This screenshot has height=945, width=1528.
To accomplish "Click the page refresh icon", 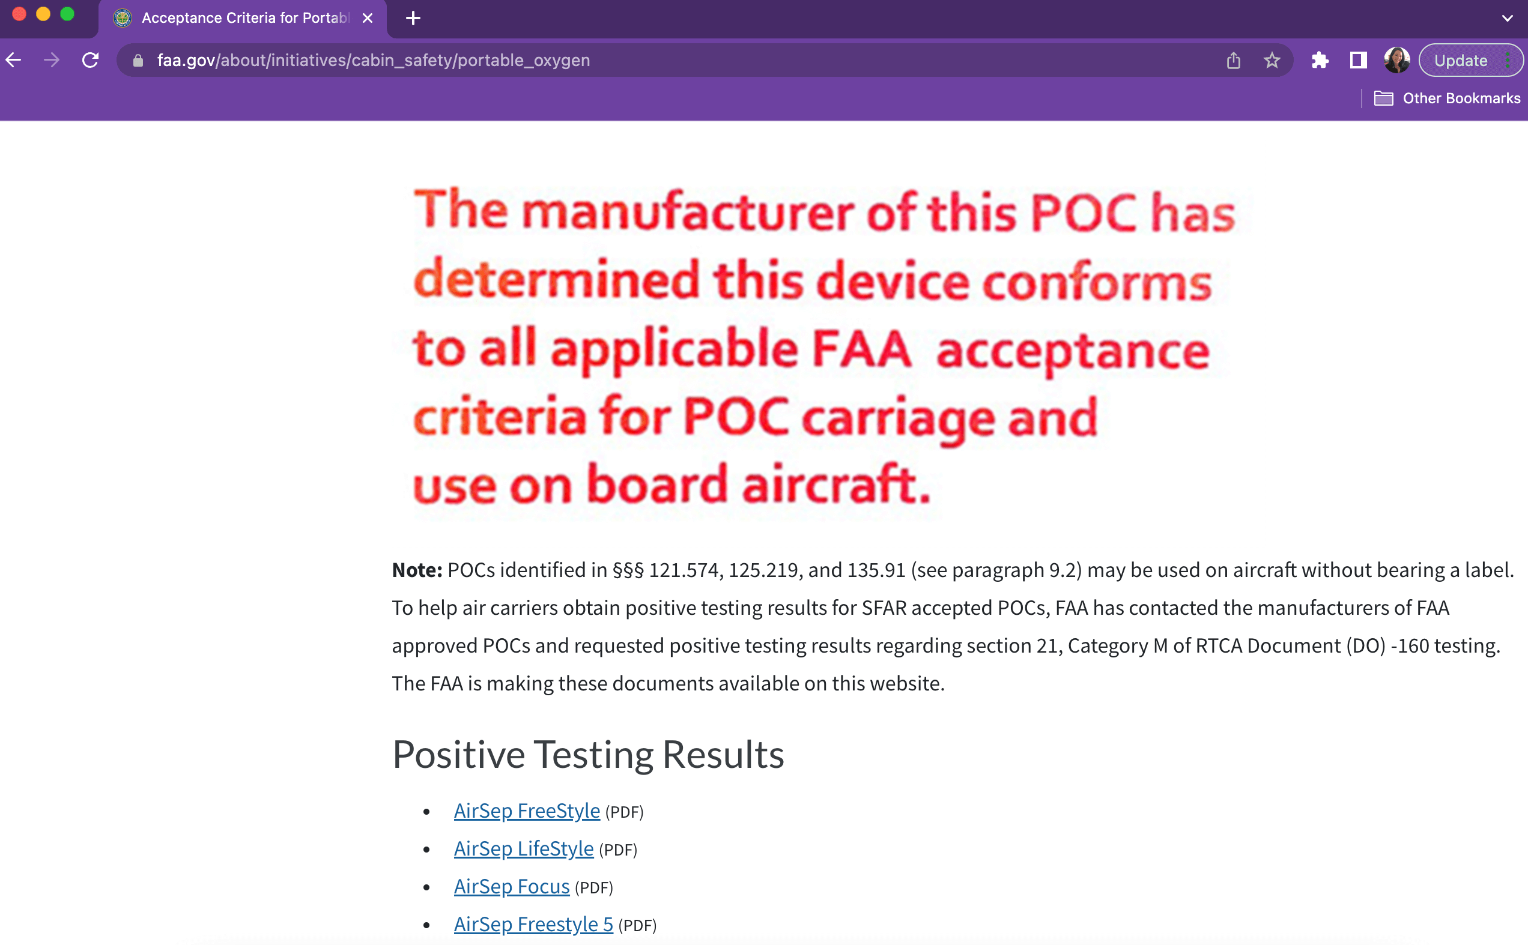I will point(92,60).
